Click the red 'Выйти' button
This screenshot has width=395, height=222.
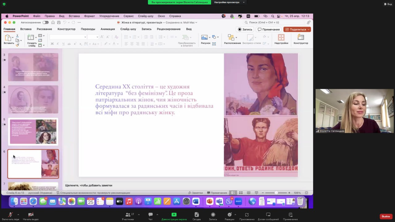pyautogui.click(x=386, y=216)
